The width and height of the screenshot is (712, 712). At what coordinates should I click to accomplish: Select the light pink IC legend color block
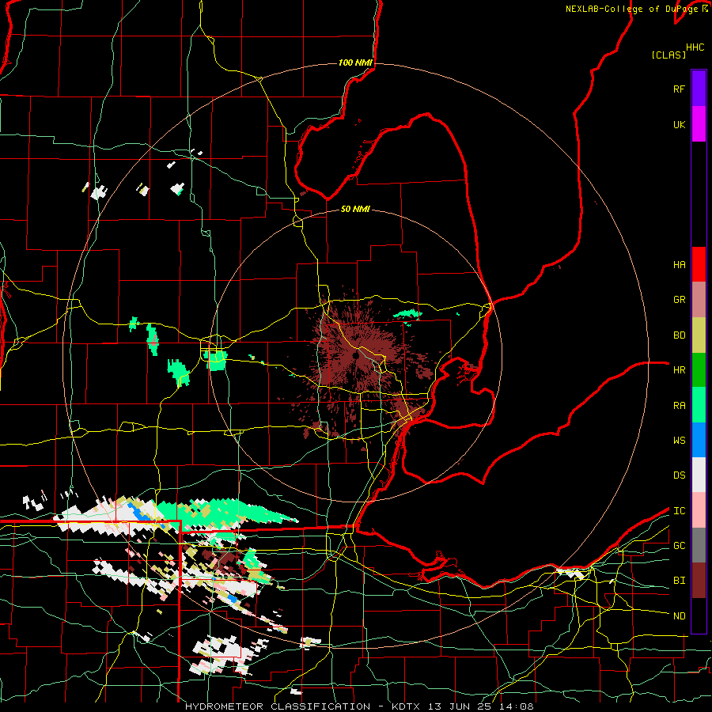(x=699, y=510)
